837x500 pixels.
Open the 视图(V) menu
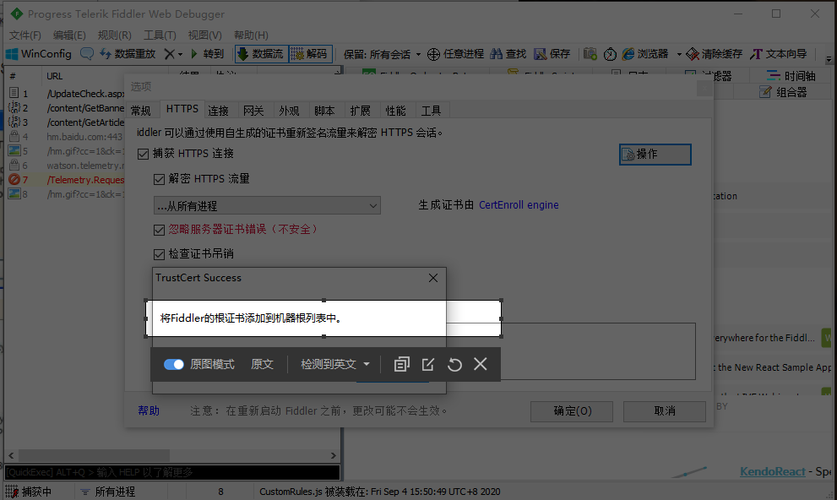(x=204, y=35)
